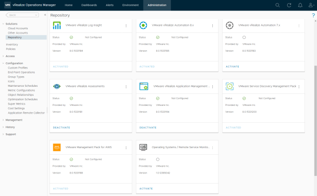
Task: Deactivate VMware vRealize Assessments
Action: tap(61, 127)
